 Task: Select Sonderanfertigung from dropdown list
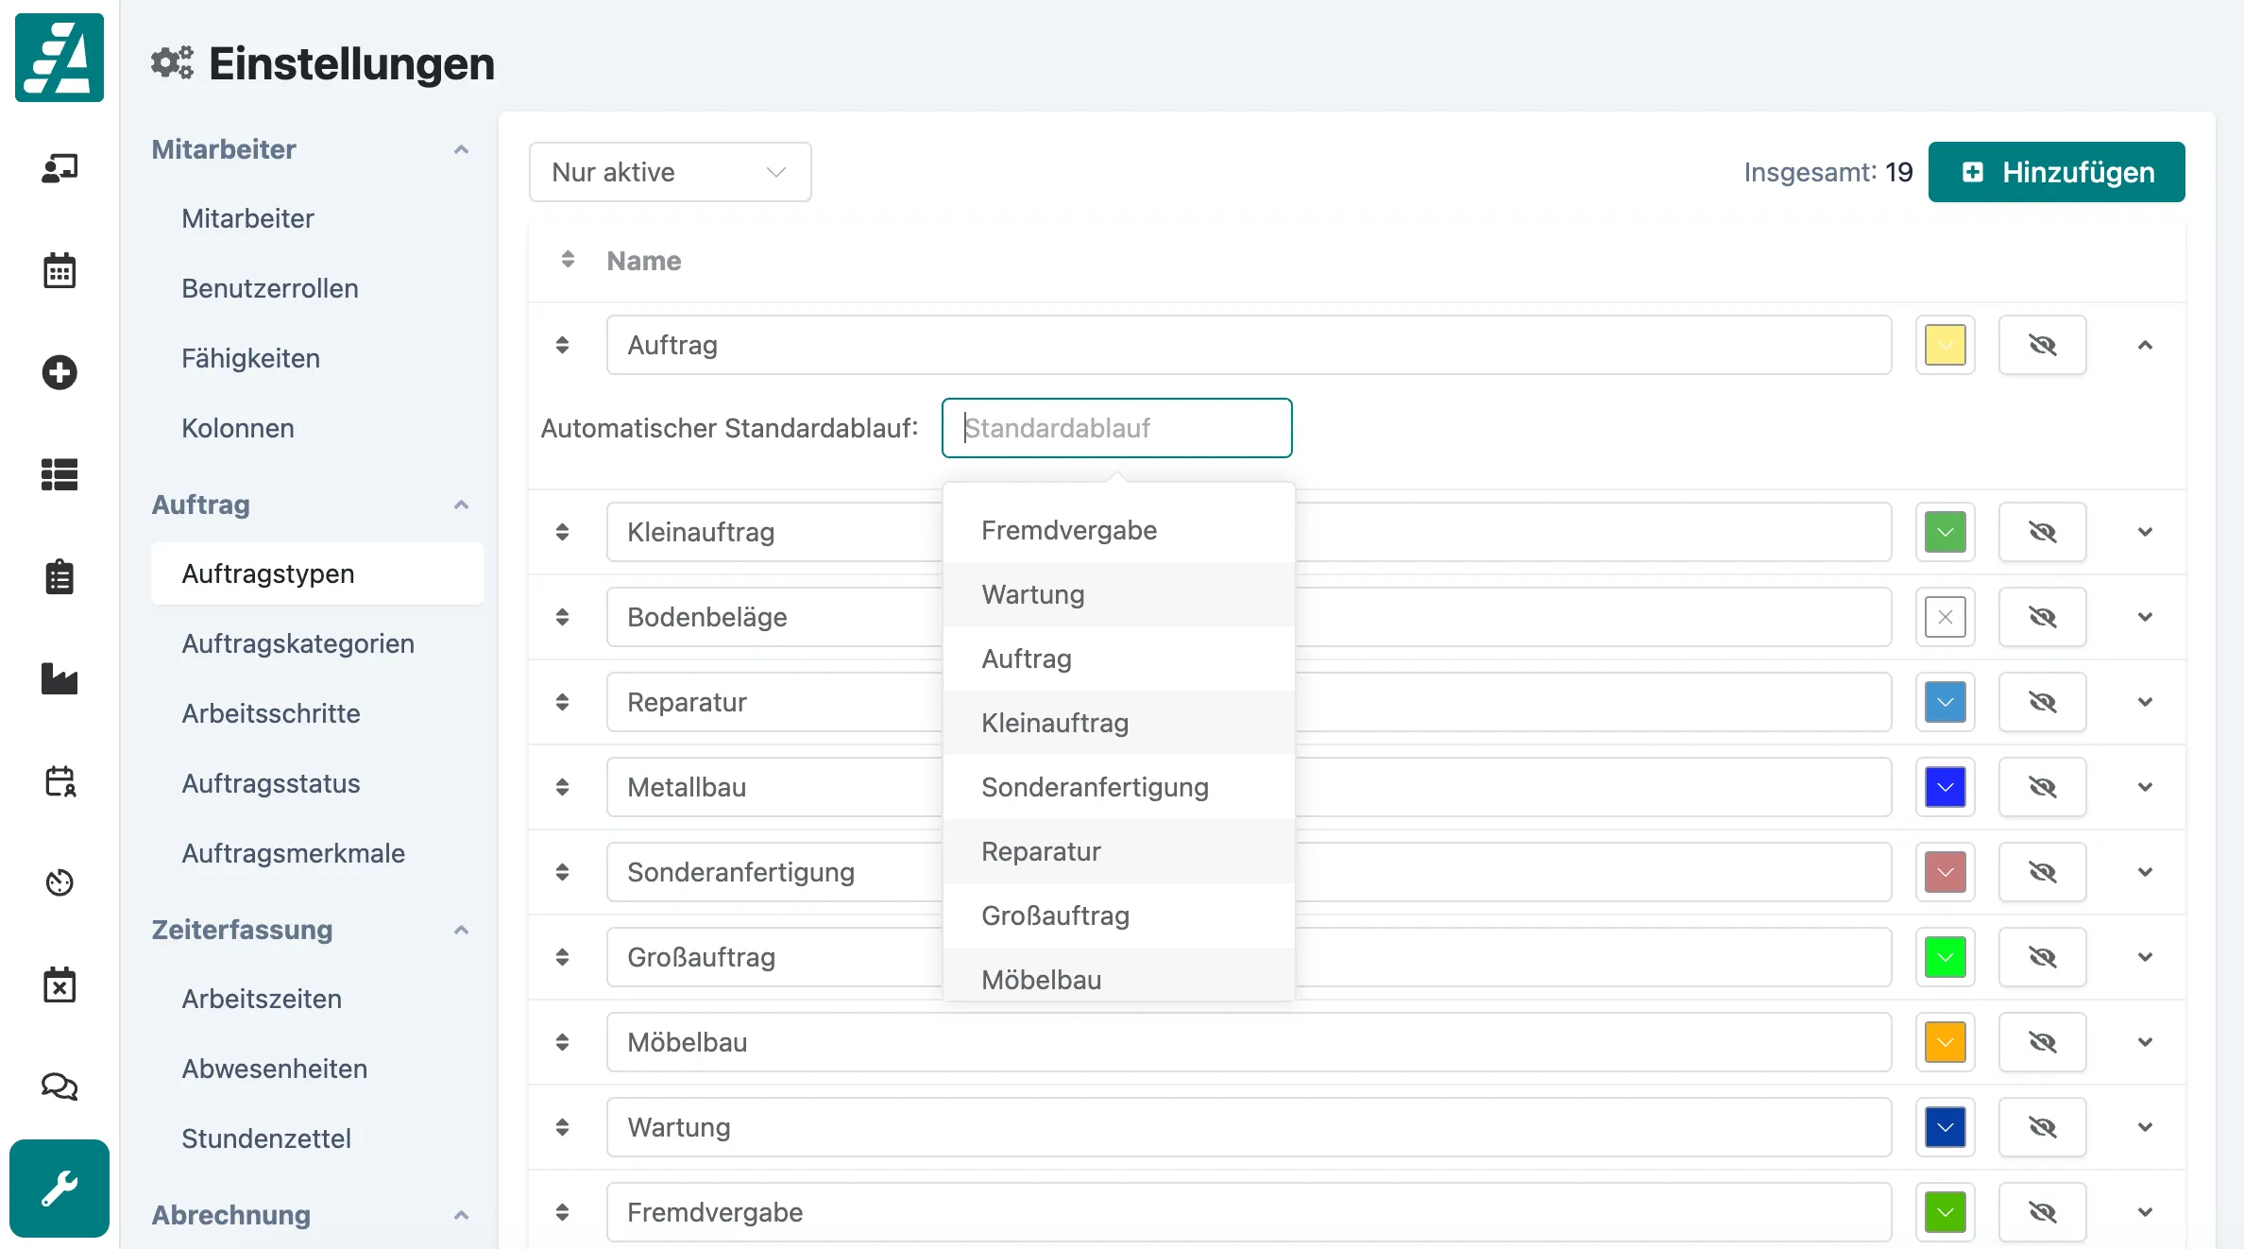1095,787
